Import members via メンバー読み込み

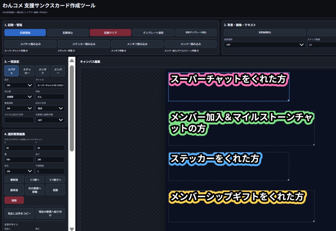(x=191, y=44)
